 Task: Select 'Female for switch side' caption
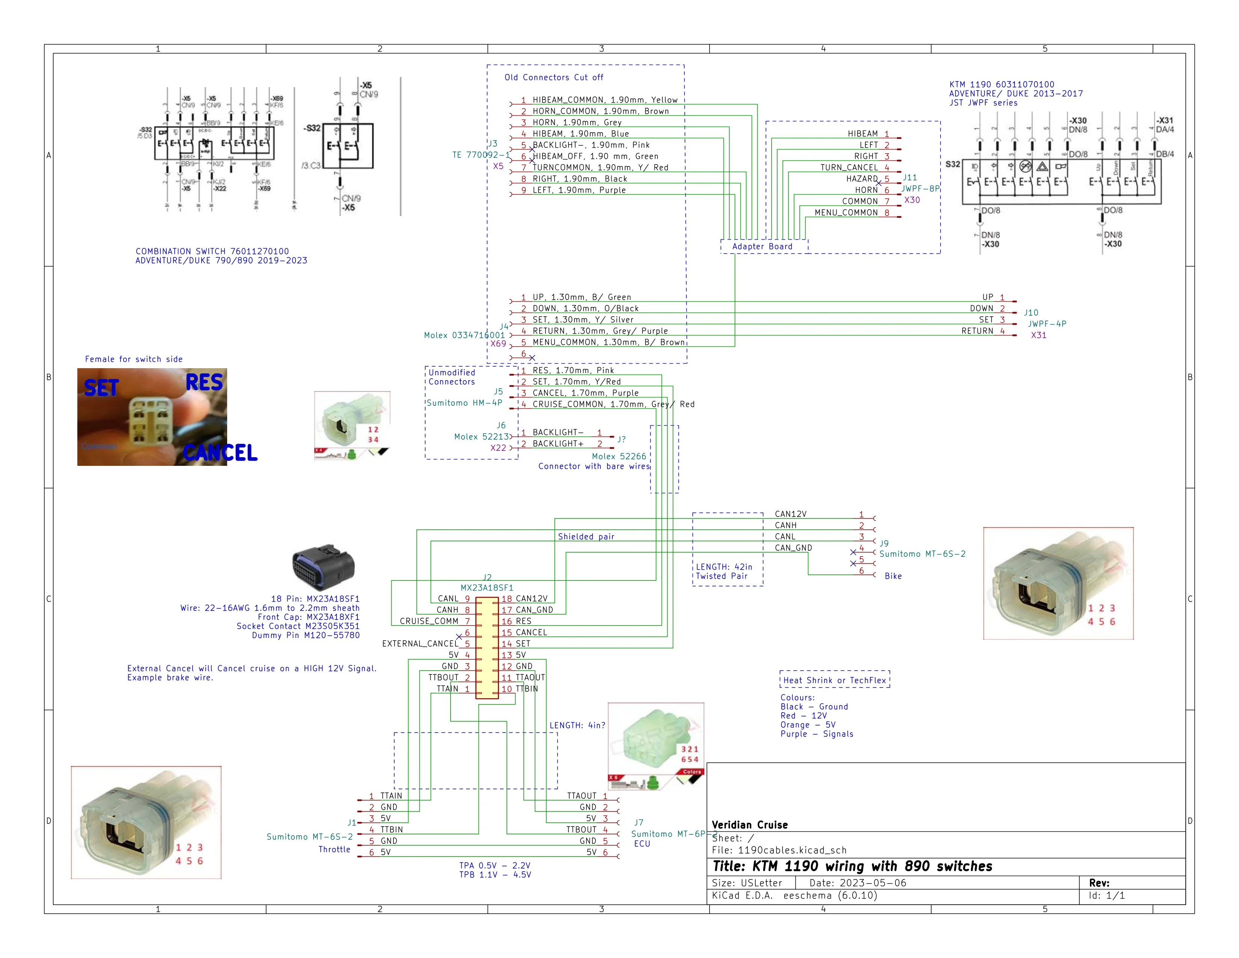[x=134, y=359]
